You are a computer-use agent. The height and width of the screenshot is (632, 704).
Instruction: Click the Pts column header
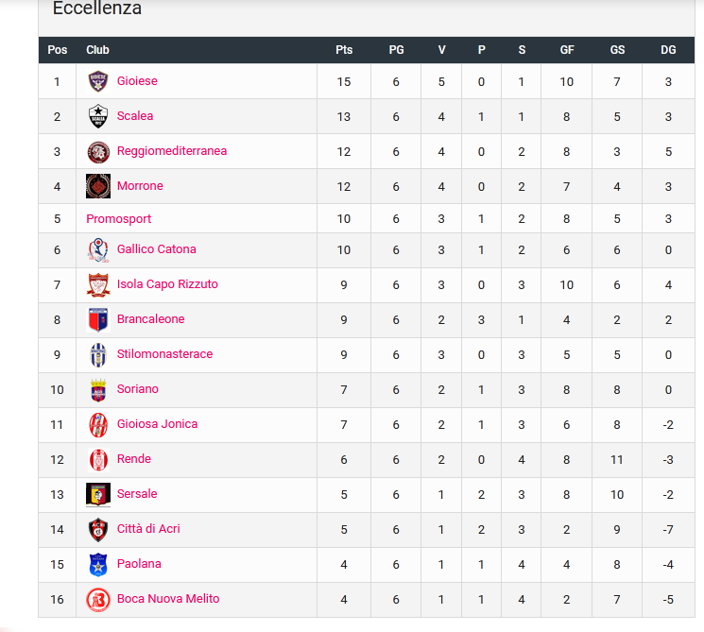tap(344, 50)
